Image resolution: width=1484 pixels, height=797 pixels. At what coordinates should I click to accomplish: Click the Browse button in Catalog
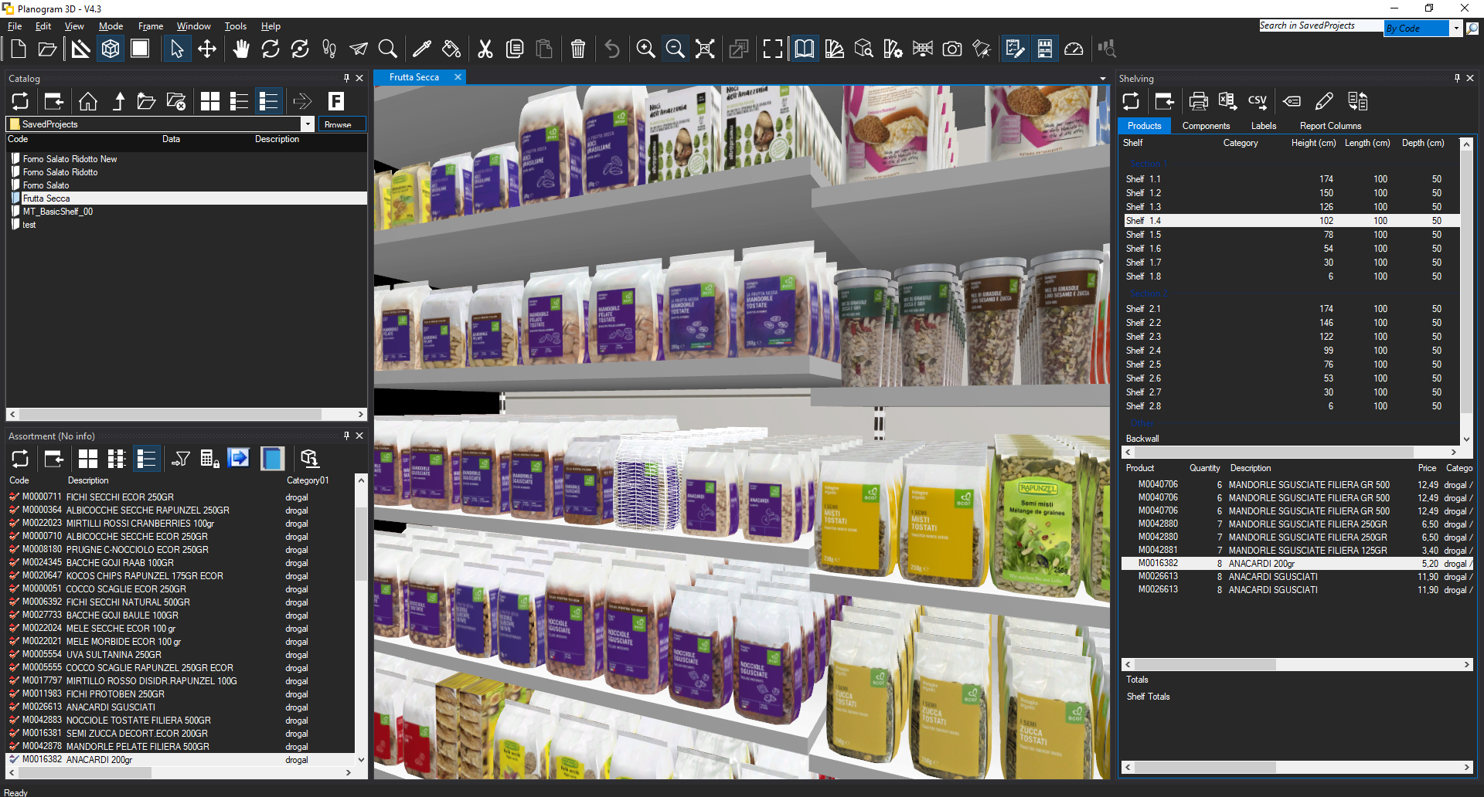coord(338,124)
